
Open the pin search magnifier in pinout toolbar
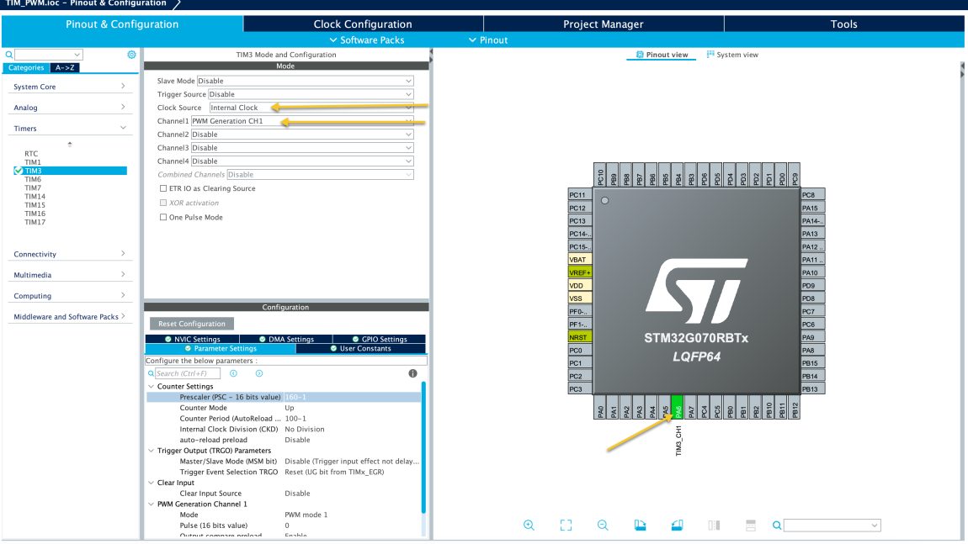pyautogui.click(x=776, y=525)
